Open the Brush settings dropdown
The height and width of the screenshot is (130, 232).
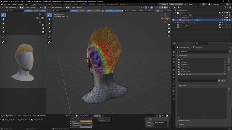tap(127, 11)
